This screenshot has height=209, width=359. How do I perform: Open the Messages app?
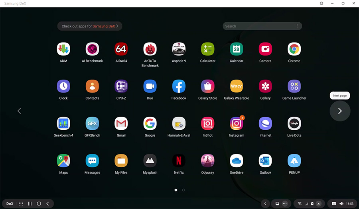[x=92, y=160]
